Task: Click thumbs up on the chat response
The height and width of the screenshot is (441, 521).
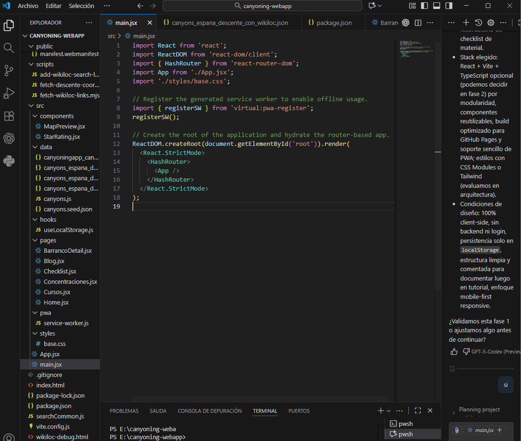Action: tap(454, 352)
